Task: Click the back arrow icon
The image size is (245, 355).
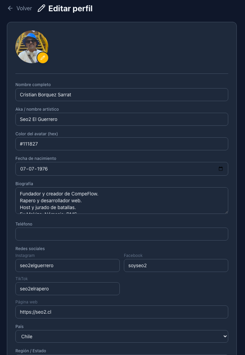Action: pyautogui.click(x=10, y=8)
